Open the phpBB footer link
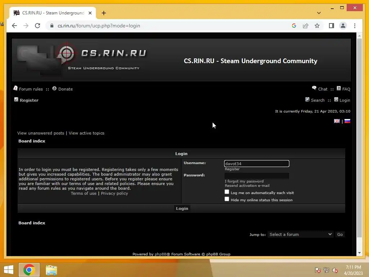This screenshot has height=277, width=369. (160, 254)
